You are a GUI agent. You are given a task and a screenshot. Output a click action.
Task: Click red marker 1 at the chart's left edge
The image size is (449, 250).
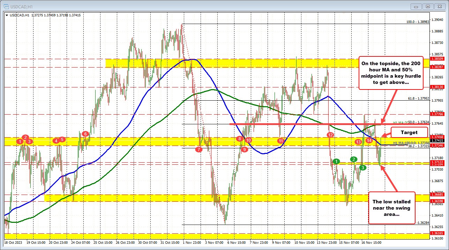point(20,142)
